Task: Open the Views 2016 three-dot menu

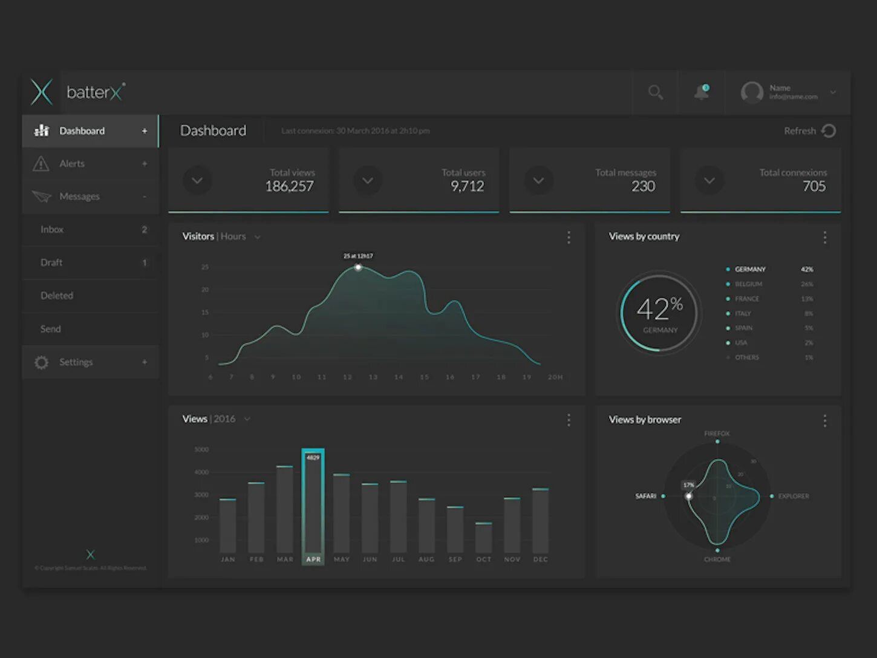Action: [569, 420]
